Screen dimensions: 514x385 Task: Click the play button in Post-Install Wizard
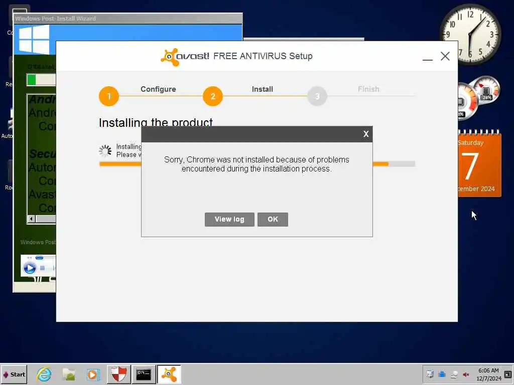pyautogui.click(x=30, y=268)
